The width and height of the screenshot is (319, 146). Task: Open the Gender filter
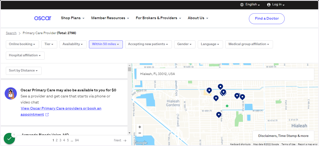pyautogui.click(x=185, y=44)
